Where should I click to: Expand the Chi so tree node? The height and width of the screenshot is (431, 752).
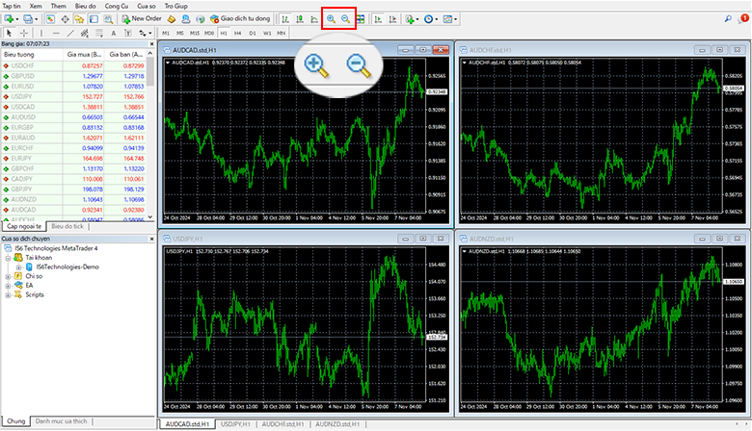coord(8,276)
